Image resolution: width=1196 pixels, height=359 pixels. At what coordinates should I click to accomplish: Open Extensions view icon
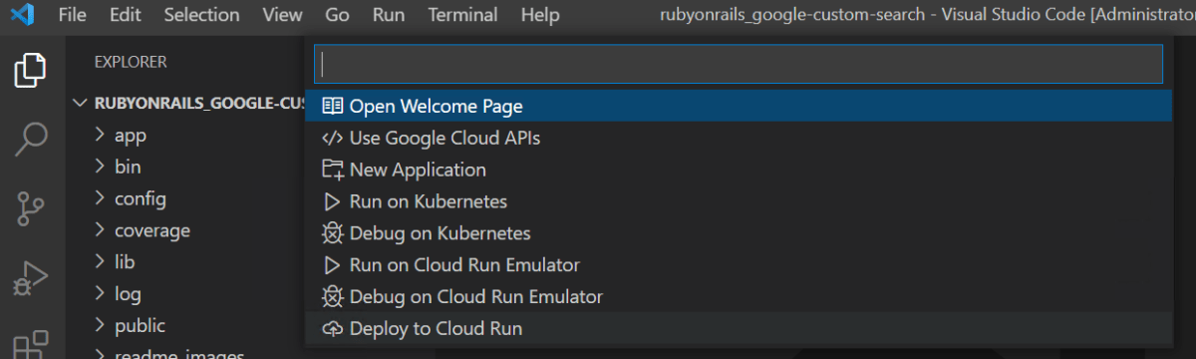coord(31,344)
